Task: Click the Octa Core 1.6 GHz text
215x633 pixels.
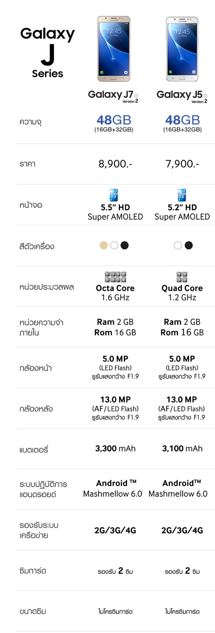Action: click(x=115, y=293)
